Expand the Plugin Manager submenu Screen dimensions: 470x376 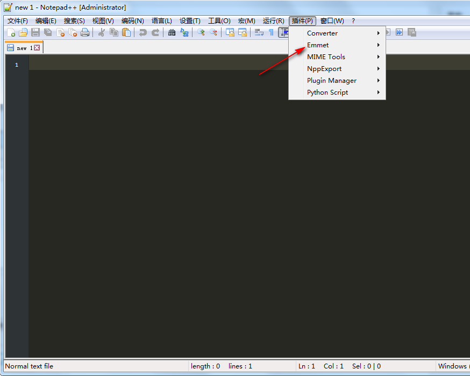(337, 80)
